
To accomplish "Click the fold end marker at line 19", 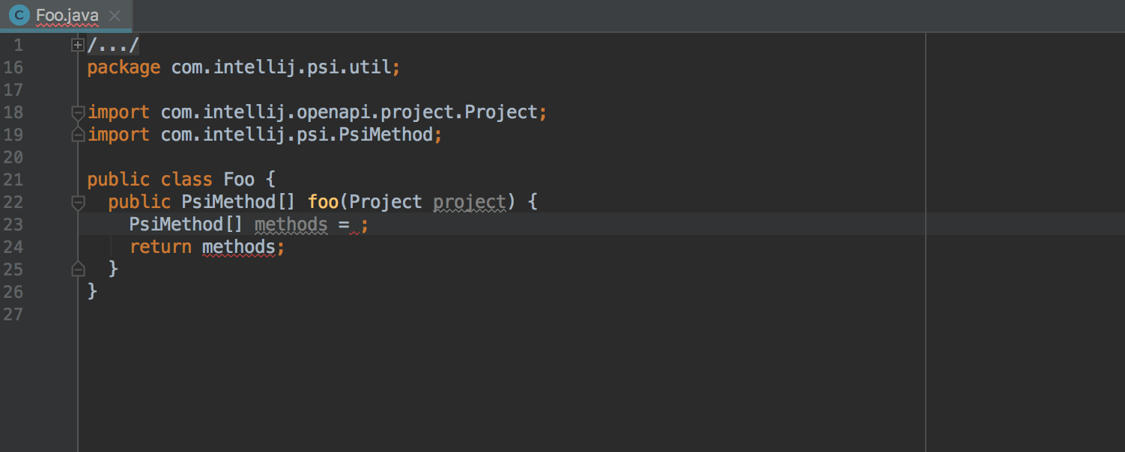I will 77,135.
